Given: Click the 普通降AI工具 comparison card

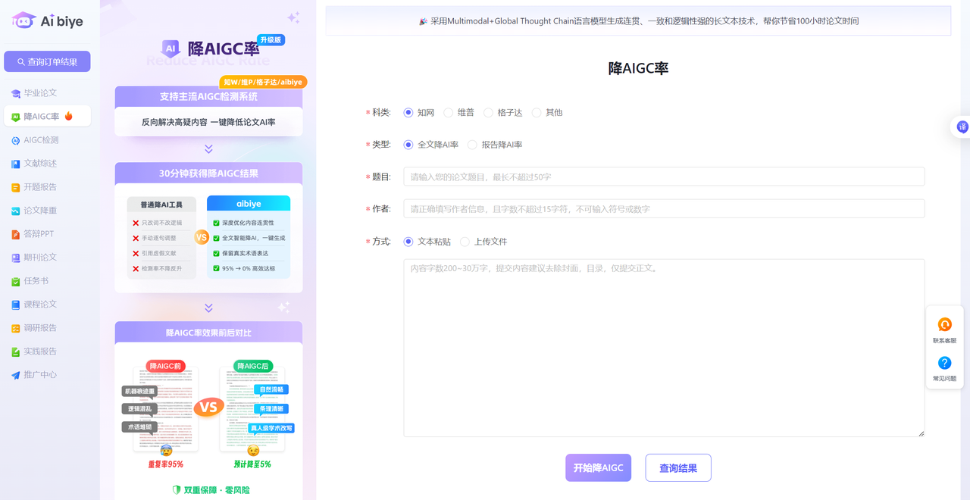Looking at the screenshot, I should 161,238.
